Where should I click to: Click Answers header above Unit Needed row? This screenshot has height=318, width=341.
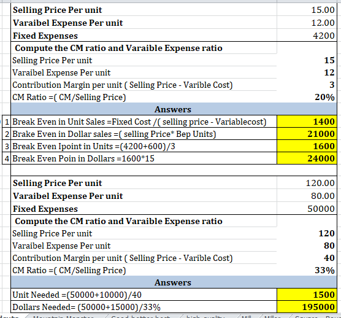point(174,282)
